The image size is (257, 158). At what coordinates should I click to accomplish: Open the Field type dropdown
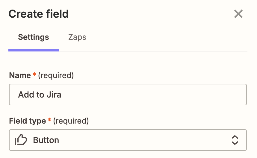(x=128, y=140)
